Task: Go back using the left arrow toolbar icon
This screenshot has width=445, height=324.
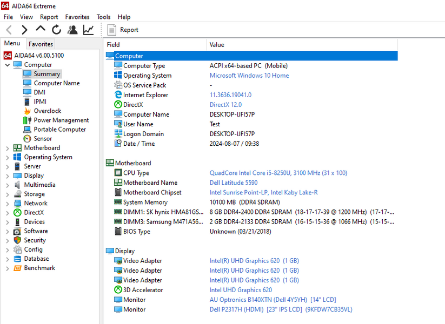Action: click(x=9, y=30)
